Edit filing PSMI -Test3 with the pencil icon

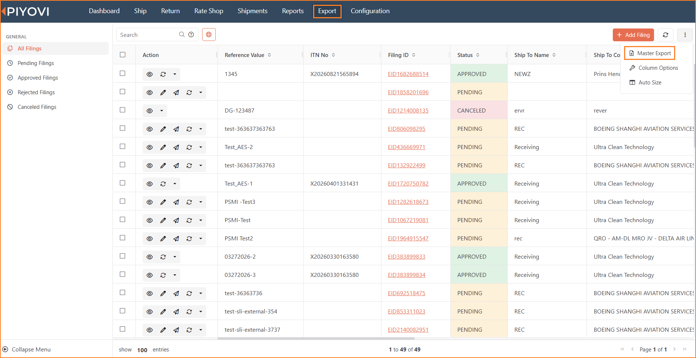[163, 202]
